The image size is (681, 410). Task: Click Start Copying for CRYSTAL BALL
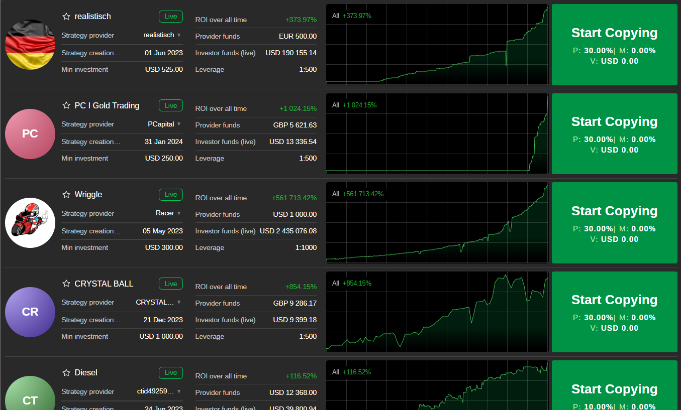[614, 312]
